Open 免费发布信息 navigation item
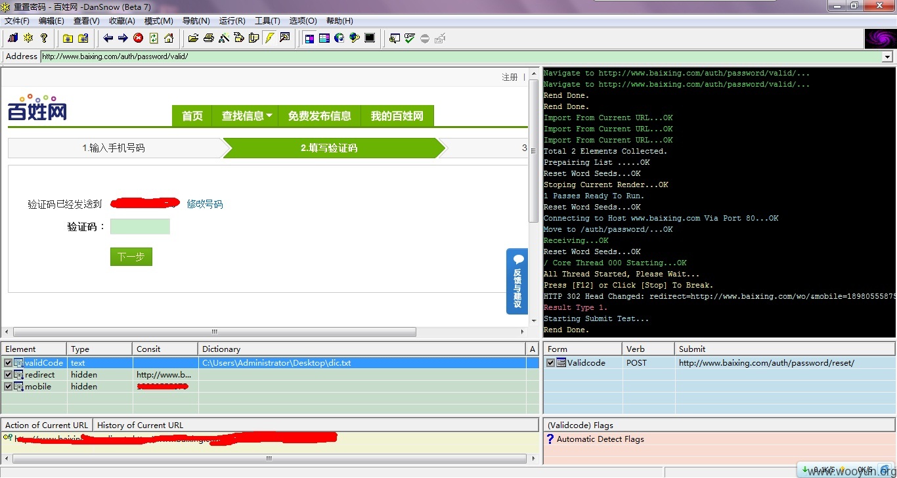This screenshot has width=897, height=478. click(x=320, y=116)
